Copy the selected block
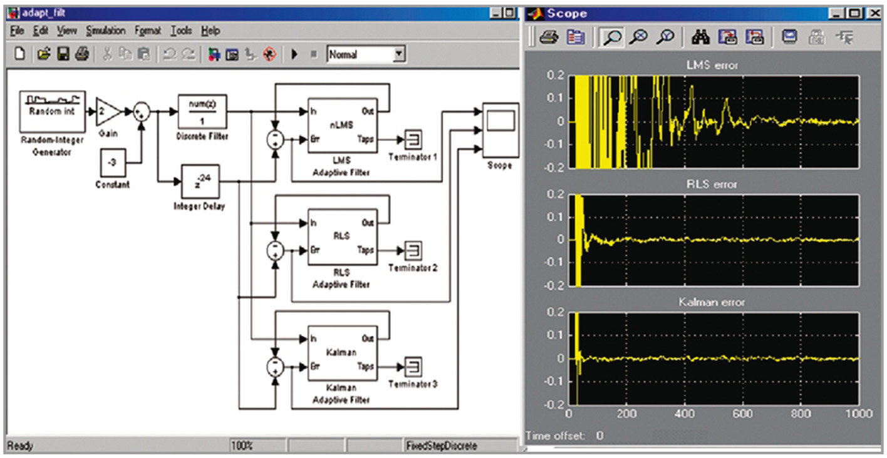887x458 pixels. point(125,54)
